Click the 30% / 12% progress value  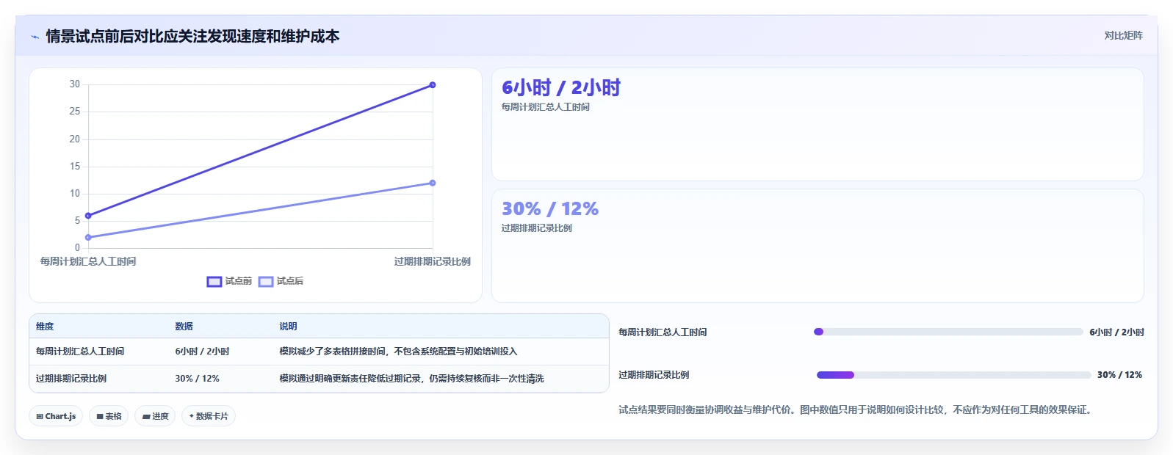point(1119,375)
